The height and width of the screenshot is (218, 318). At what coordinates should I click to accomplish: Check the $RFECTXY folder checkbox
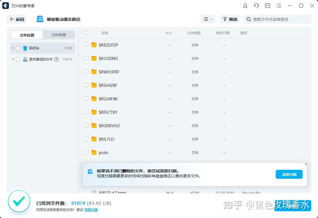pyautogui.click(x=86, y=112)
